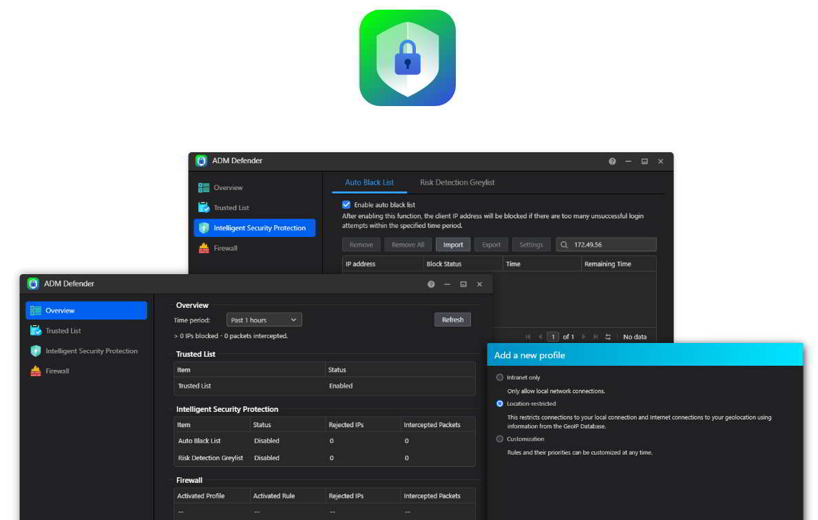Click 'Add a new profile' dialog title
Screen dimensions: 818x520
(x=529, y=355)
